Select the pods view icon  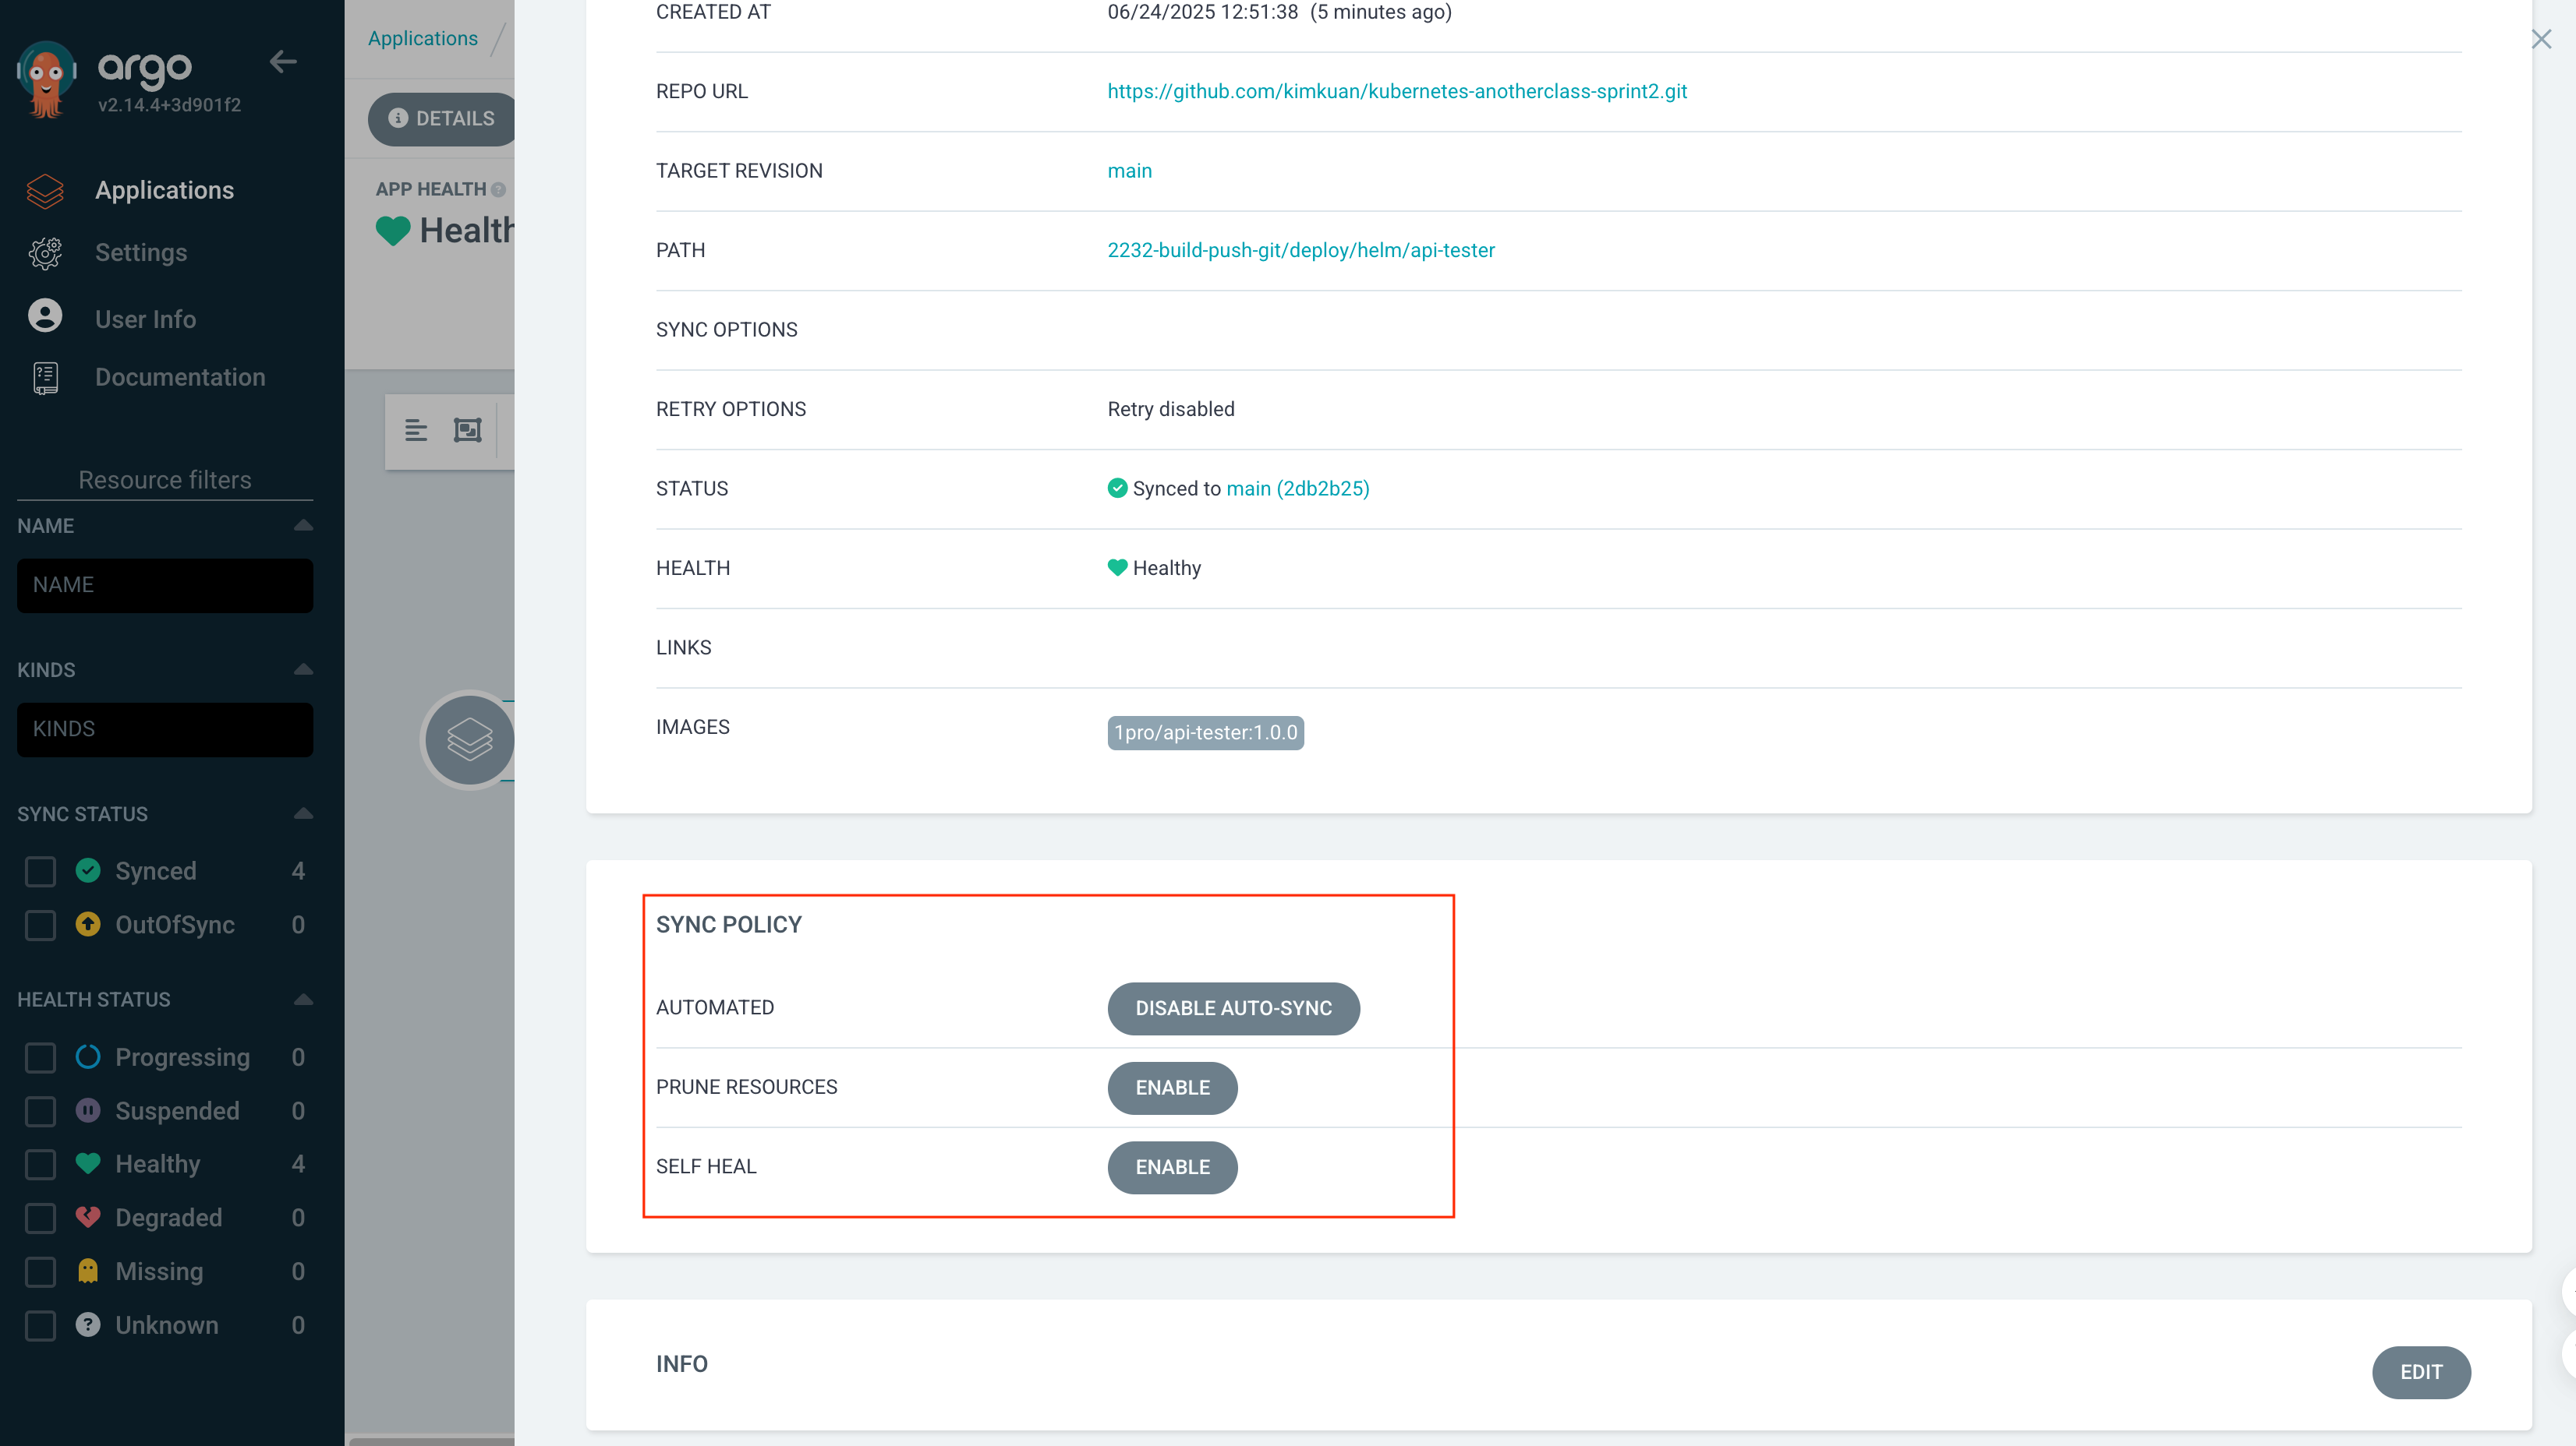tap(467, 431)
